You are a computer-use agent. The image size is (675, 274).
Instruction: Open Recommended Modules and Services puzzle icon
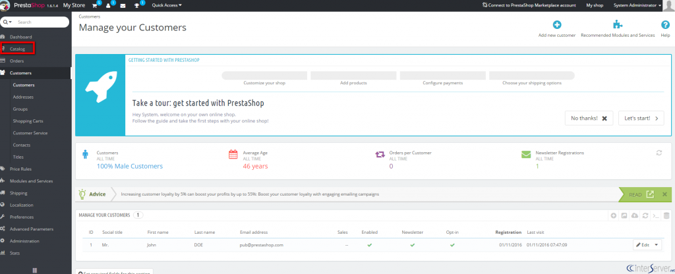coord(618,25)
